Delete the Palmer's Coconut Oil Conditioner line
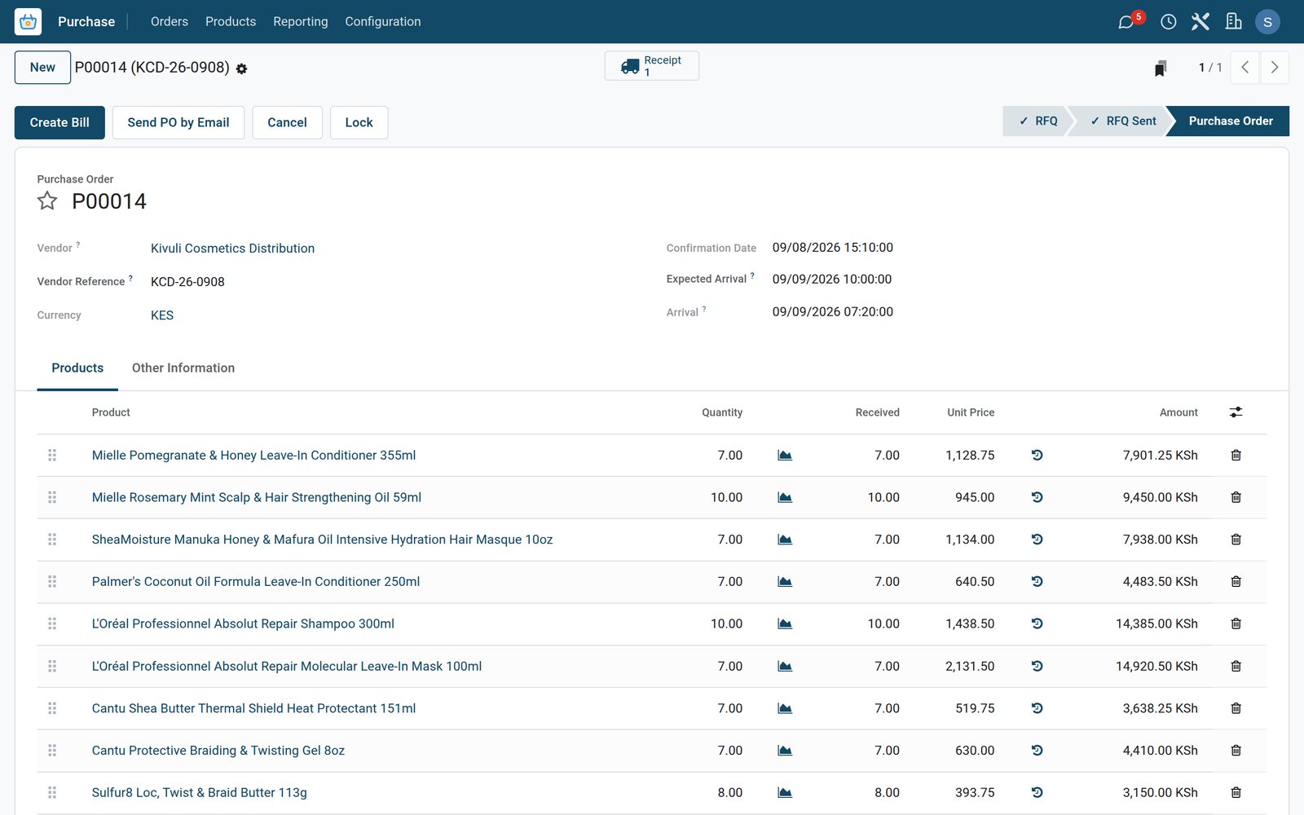This screenshot has height=815, width=1304. click(1236, 582)
